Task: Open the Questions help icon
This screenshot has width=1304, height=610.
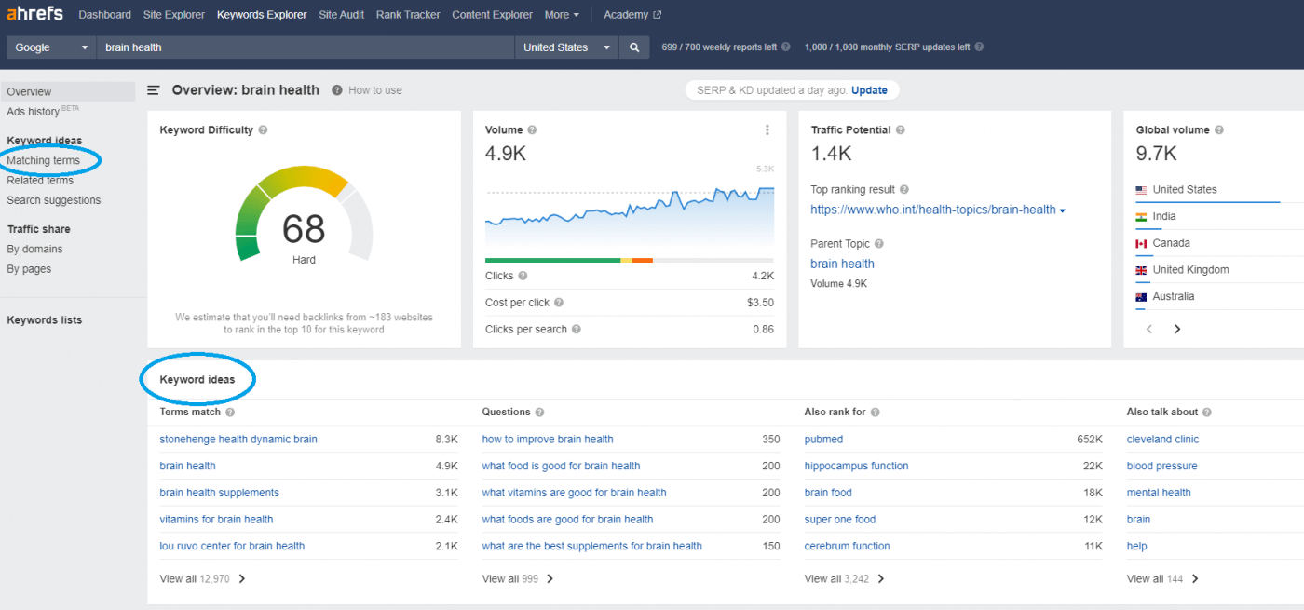Action: click(540, 413)
